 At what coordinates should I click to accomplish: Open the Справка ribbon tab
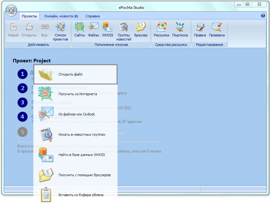tap(92, 16)
